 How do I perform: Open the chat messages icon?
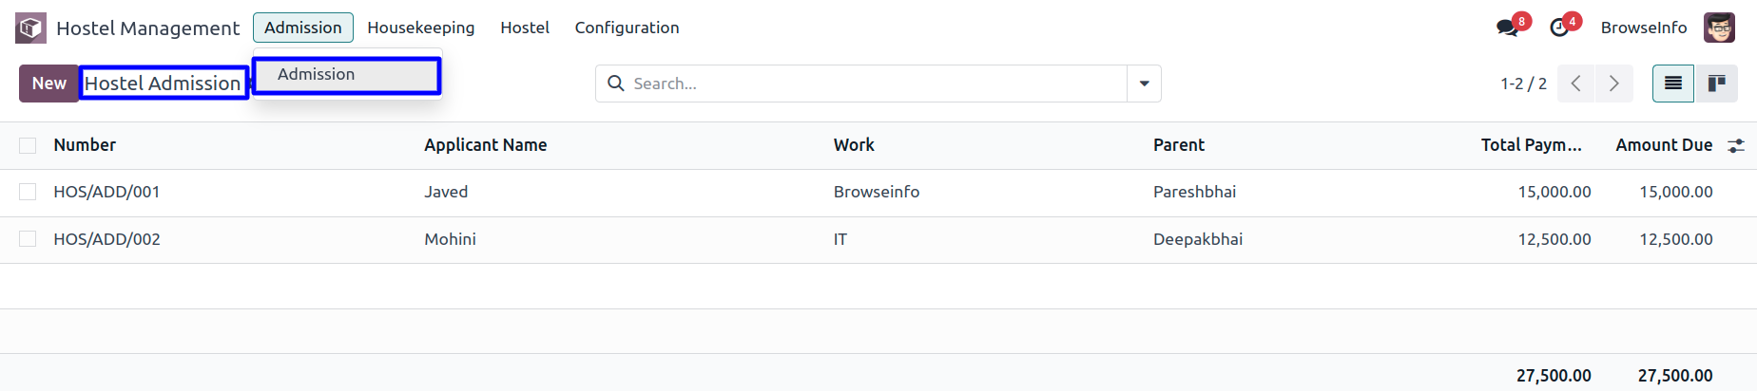[x=1507, y=28]
